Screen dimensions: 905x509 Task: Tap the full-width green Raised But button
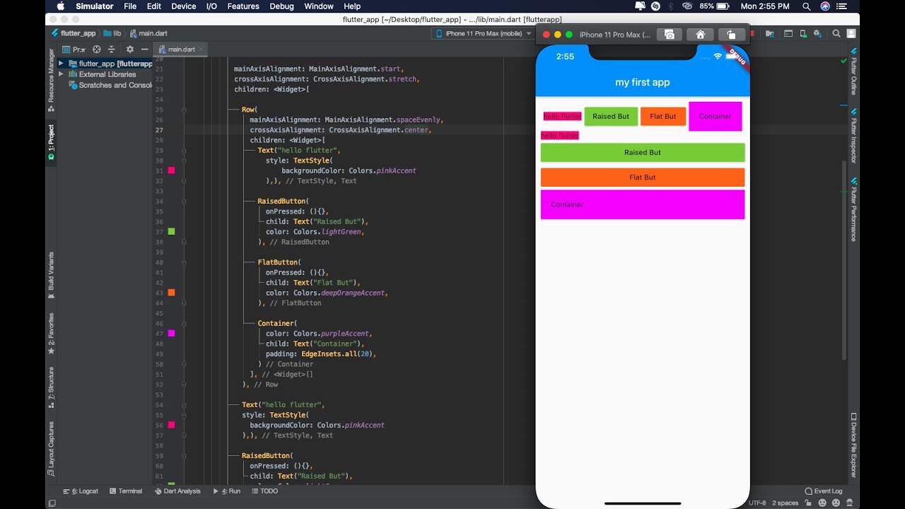pyautogui.click(x=643, y=153)
